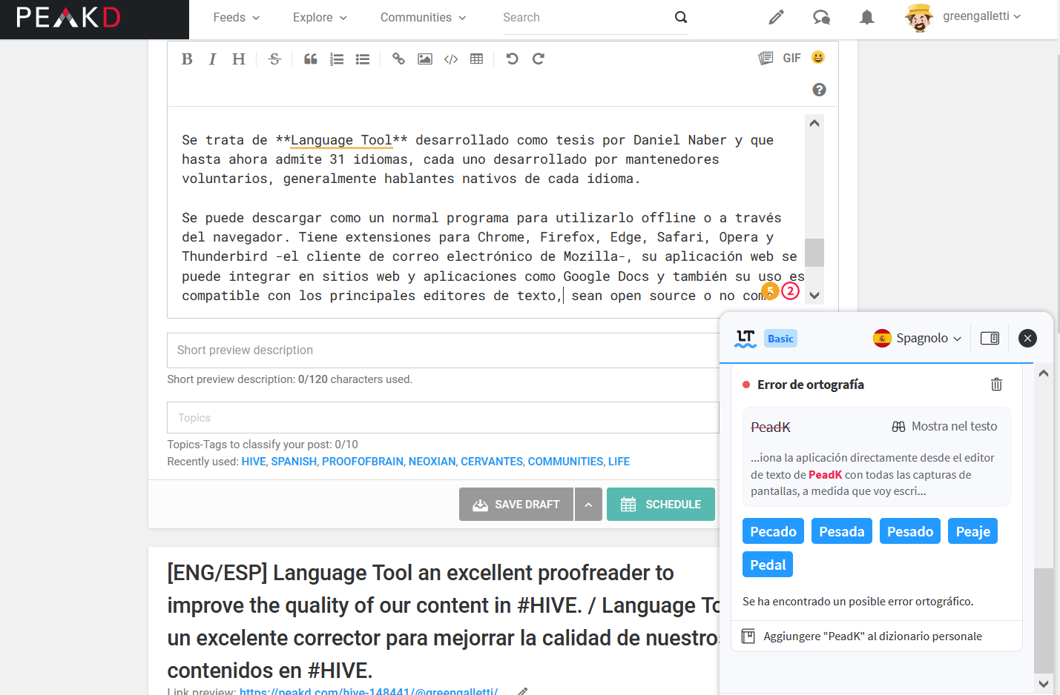Click 'Mostra nel testo' link
Screen dimensions: 1060x695
944,427
